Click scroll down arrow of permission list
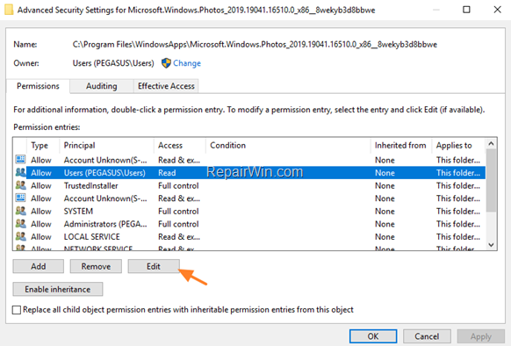This screenshot has height=346, width=511. (x=491, y=245)
